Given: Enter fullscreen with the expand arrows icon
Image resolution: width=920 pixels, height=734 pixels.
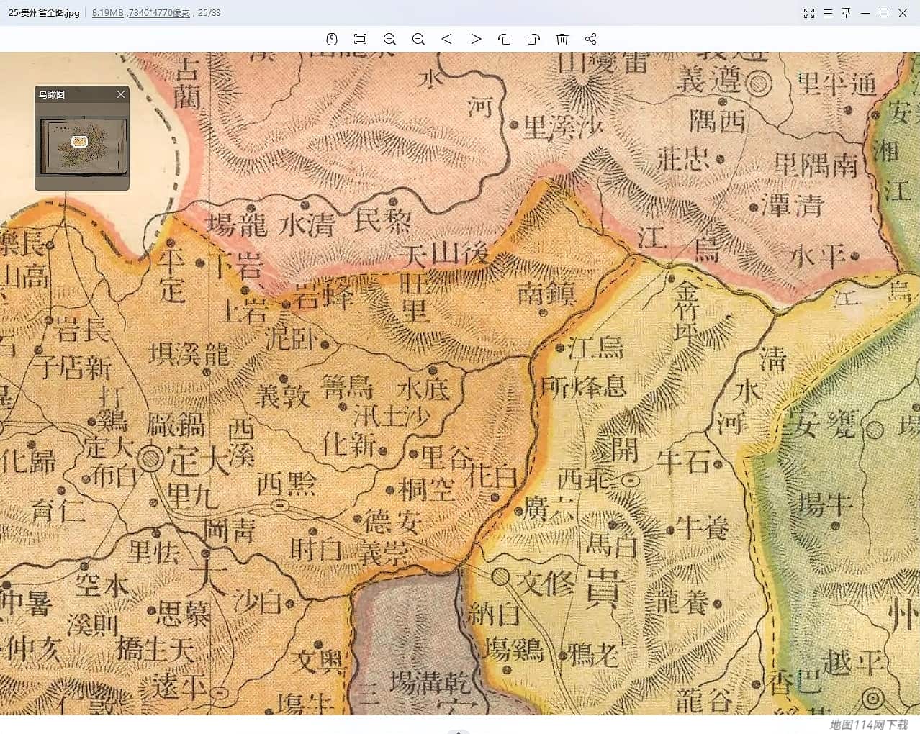Looking at the screenshot, I should pos(809,13).
